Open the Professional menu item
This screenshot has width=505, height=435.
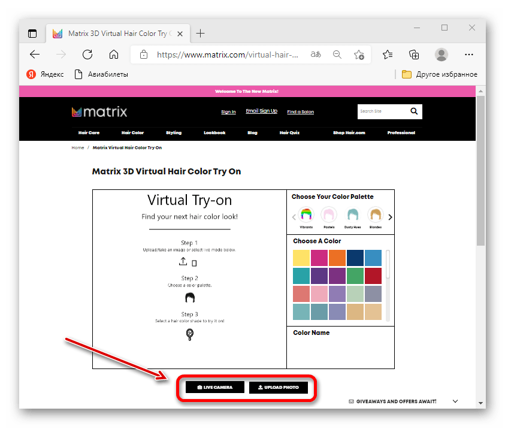pyautogui.click(x=401, y=133)
